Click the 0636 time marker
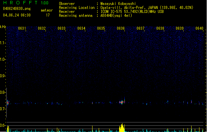 click(x=121, y=28)
